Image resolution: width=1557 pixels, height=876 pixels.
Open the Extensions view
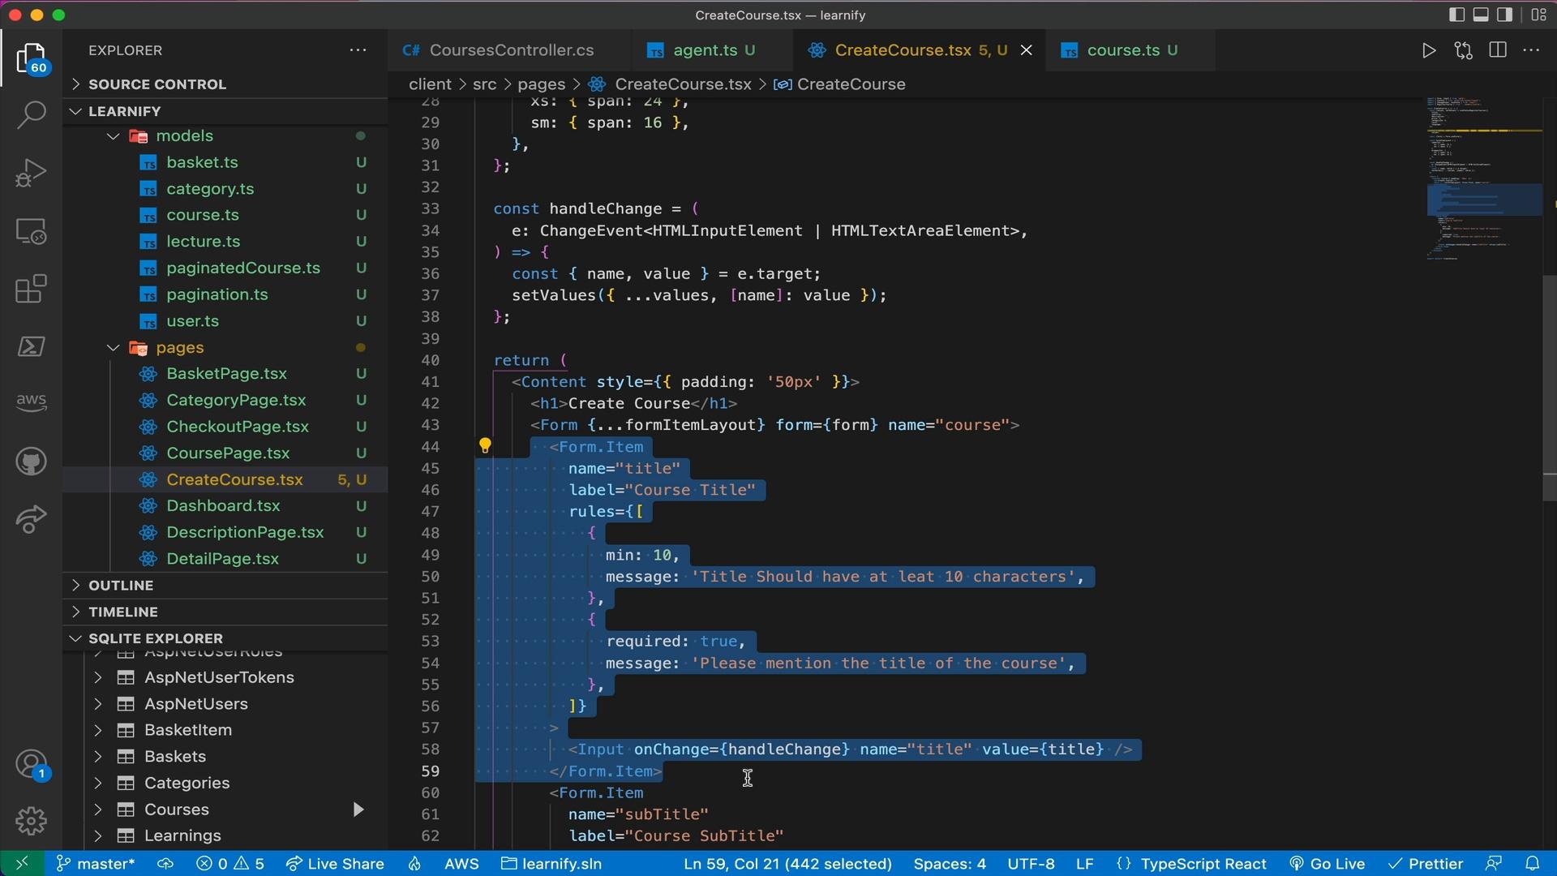(x=31, y=289)
